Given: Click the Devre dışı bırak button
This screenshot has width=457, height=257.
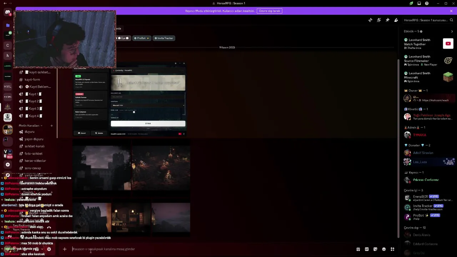Looking at the screenshot, I should 270,11.
